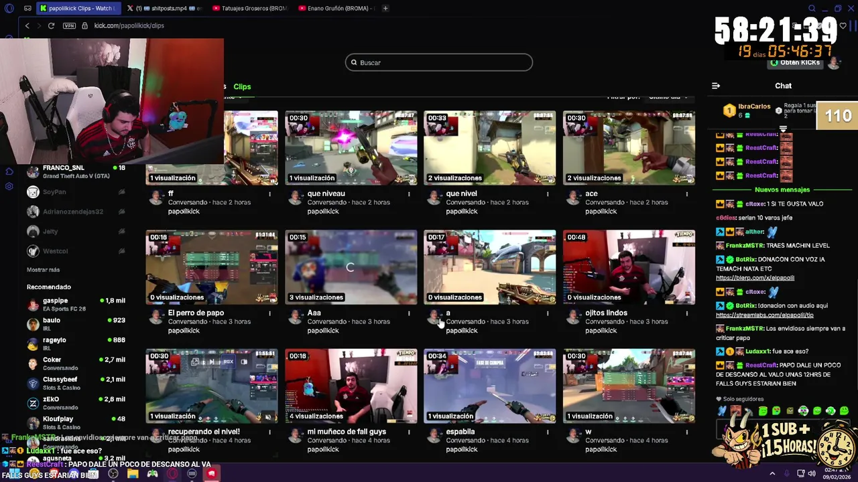858x482 pixels.
Task: Select the Clips tab
Action: (242, 86)
